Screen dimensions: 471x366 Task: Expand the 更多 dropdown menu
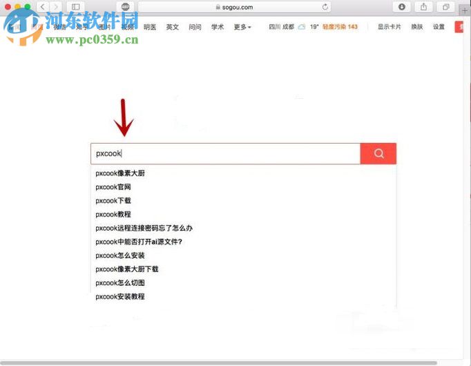(x=242, y=27)
